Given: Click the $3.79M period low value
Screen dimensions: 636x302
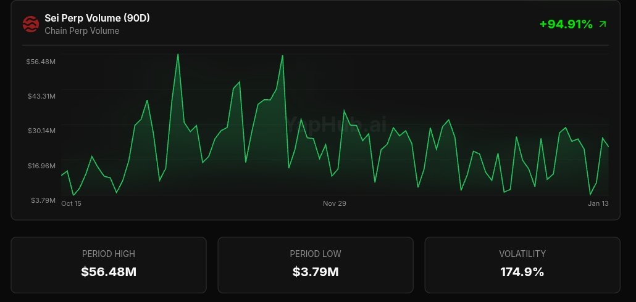Looking at the screenshot, I should 316,272.
